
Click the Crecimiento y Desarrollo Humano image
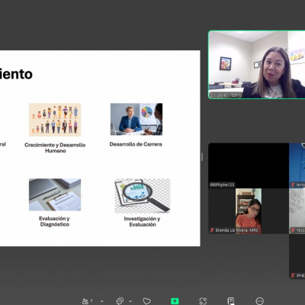[x=55, y=120]
